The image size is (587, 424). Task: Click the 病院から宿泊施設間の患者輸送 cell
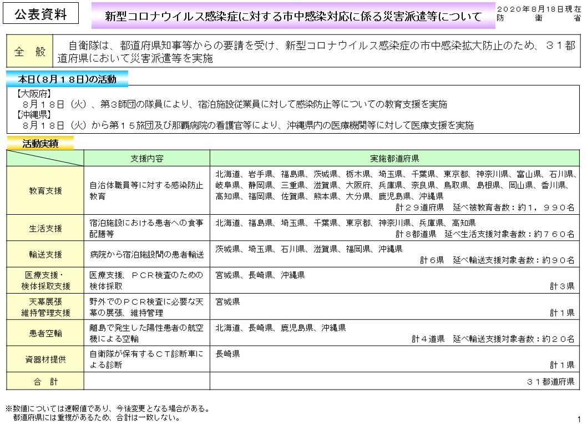(146, 254)
